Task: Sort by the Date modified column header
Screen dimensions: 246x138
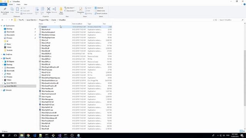Action: 79,24
